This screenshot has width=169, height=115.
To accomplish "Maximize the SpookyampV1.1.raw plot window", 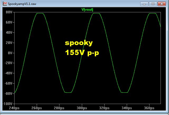I will coord(153,4).
